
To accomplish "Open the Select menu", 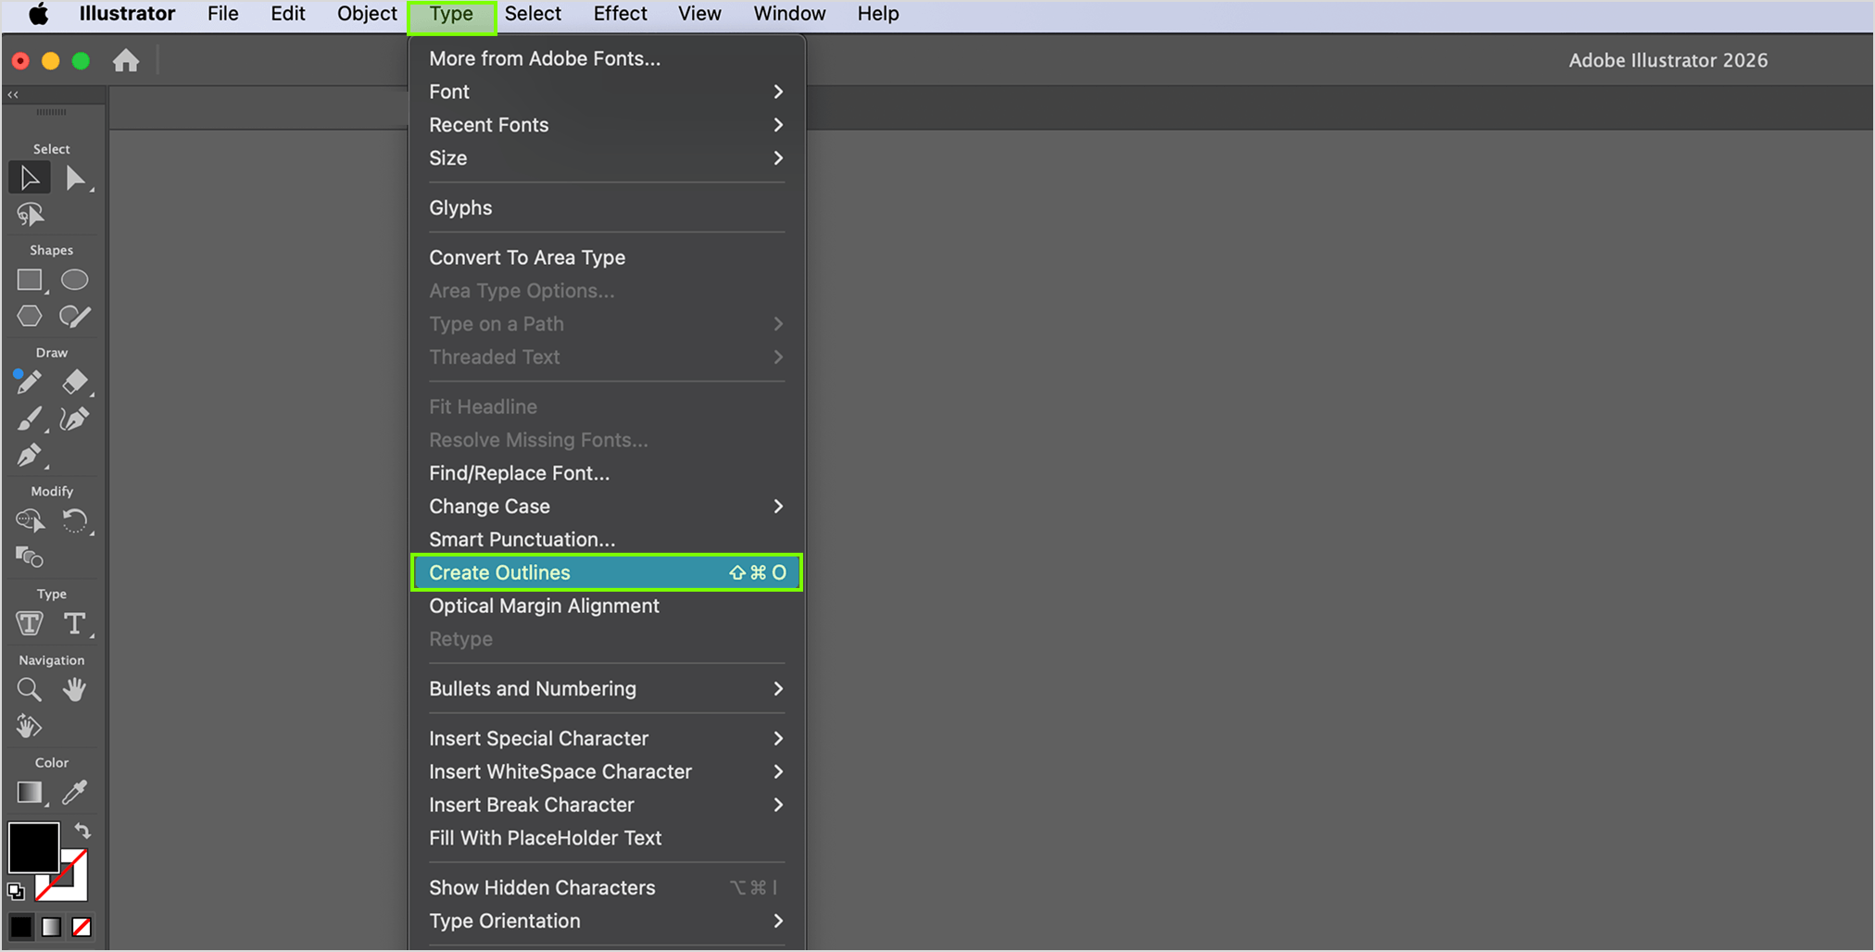I will [x=533, y=14].
